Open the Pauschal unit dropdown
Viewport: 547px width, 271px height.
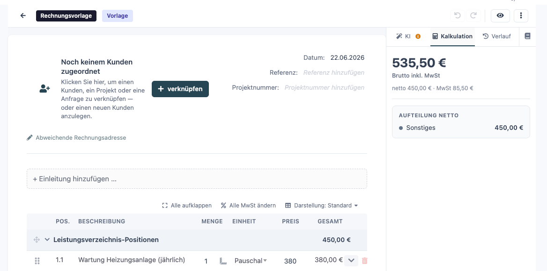251,261
